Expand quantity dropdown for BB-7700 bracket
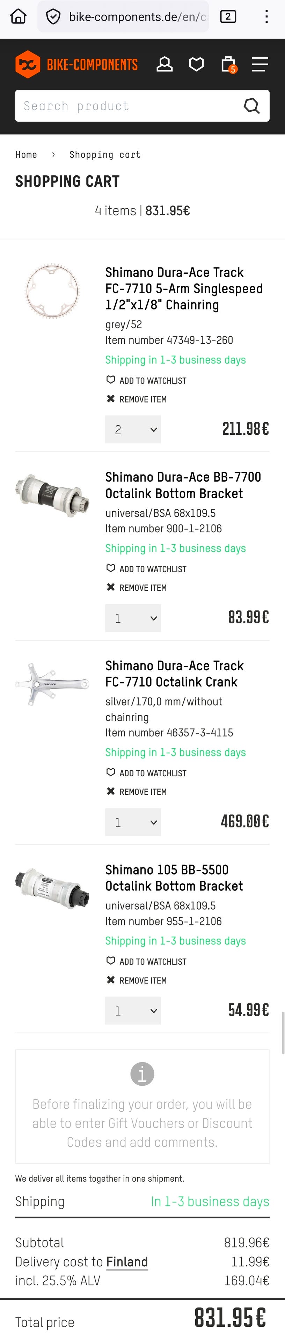Image resolution: width=285 pixels, height=1344 pixels. (x=133, y=618)
